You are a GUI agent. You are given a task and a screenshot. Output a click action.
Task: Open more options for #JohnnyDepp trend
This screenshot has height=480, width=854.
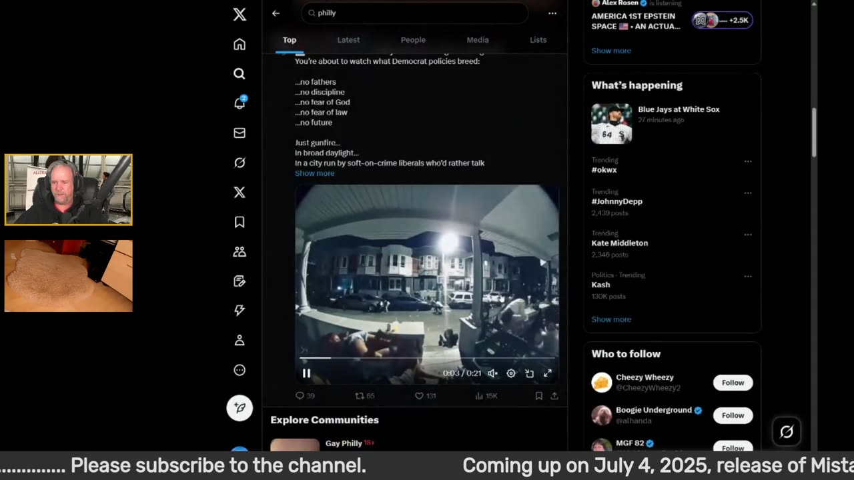coord(748,193)
